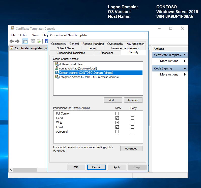
Task: Click the Back arrow toolbar icon
Action: pyautogui.click(x=12, y=41)
